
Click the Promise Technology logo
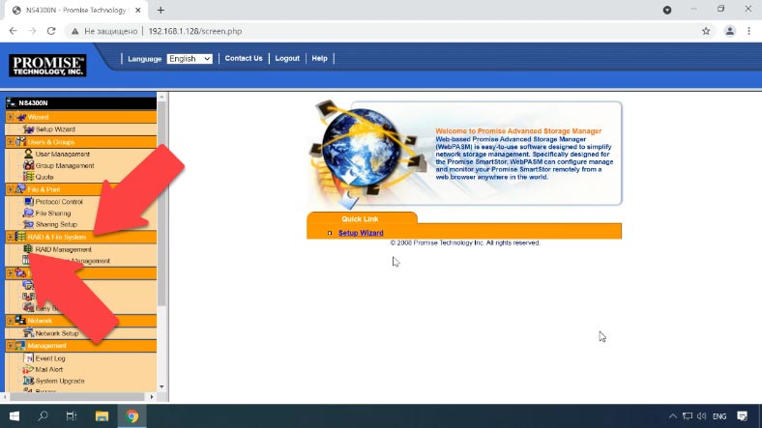[x=47, y=65]
